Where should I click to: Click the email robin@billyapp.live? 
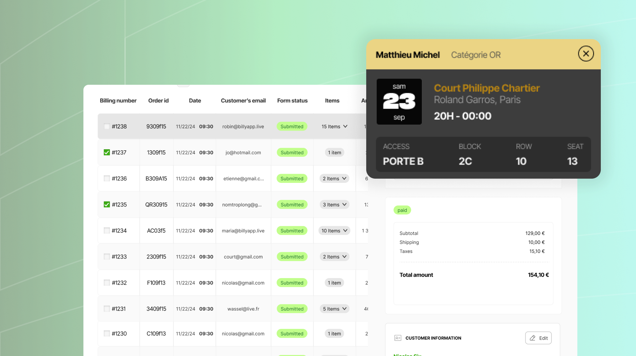243,126
